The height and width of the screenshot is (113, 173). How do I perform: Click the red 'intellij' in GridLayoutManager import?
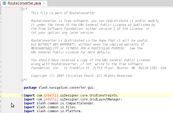(51, 99)
